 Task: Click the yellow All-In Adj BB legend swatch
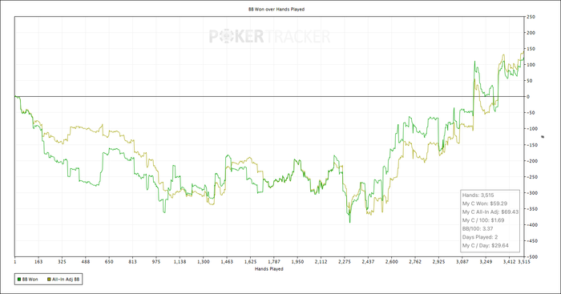tap(49, 280)
